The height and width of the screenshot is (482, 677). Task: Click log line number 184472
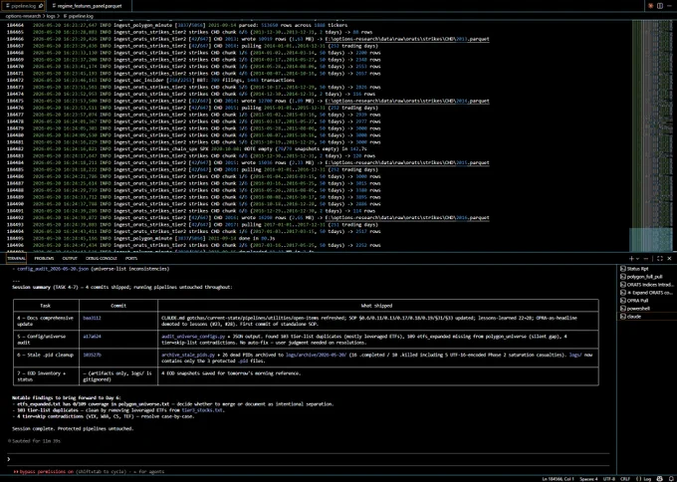coord(15,81)
